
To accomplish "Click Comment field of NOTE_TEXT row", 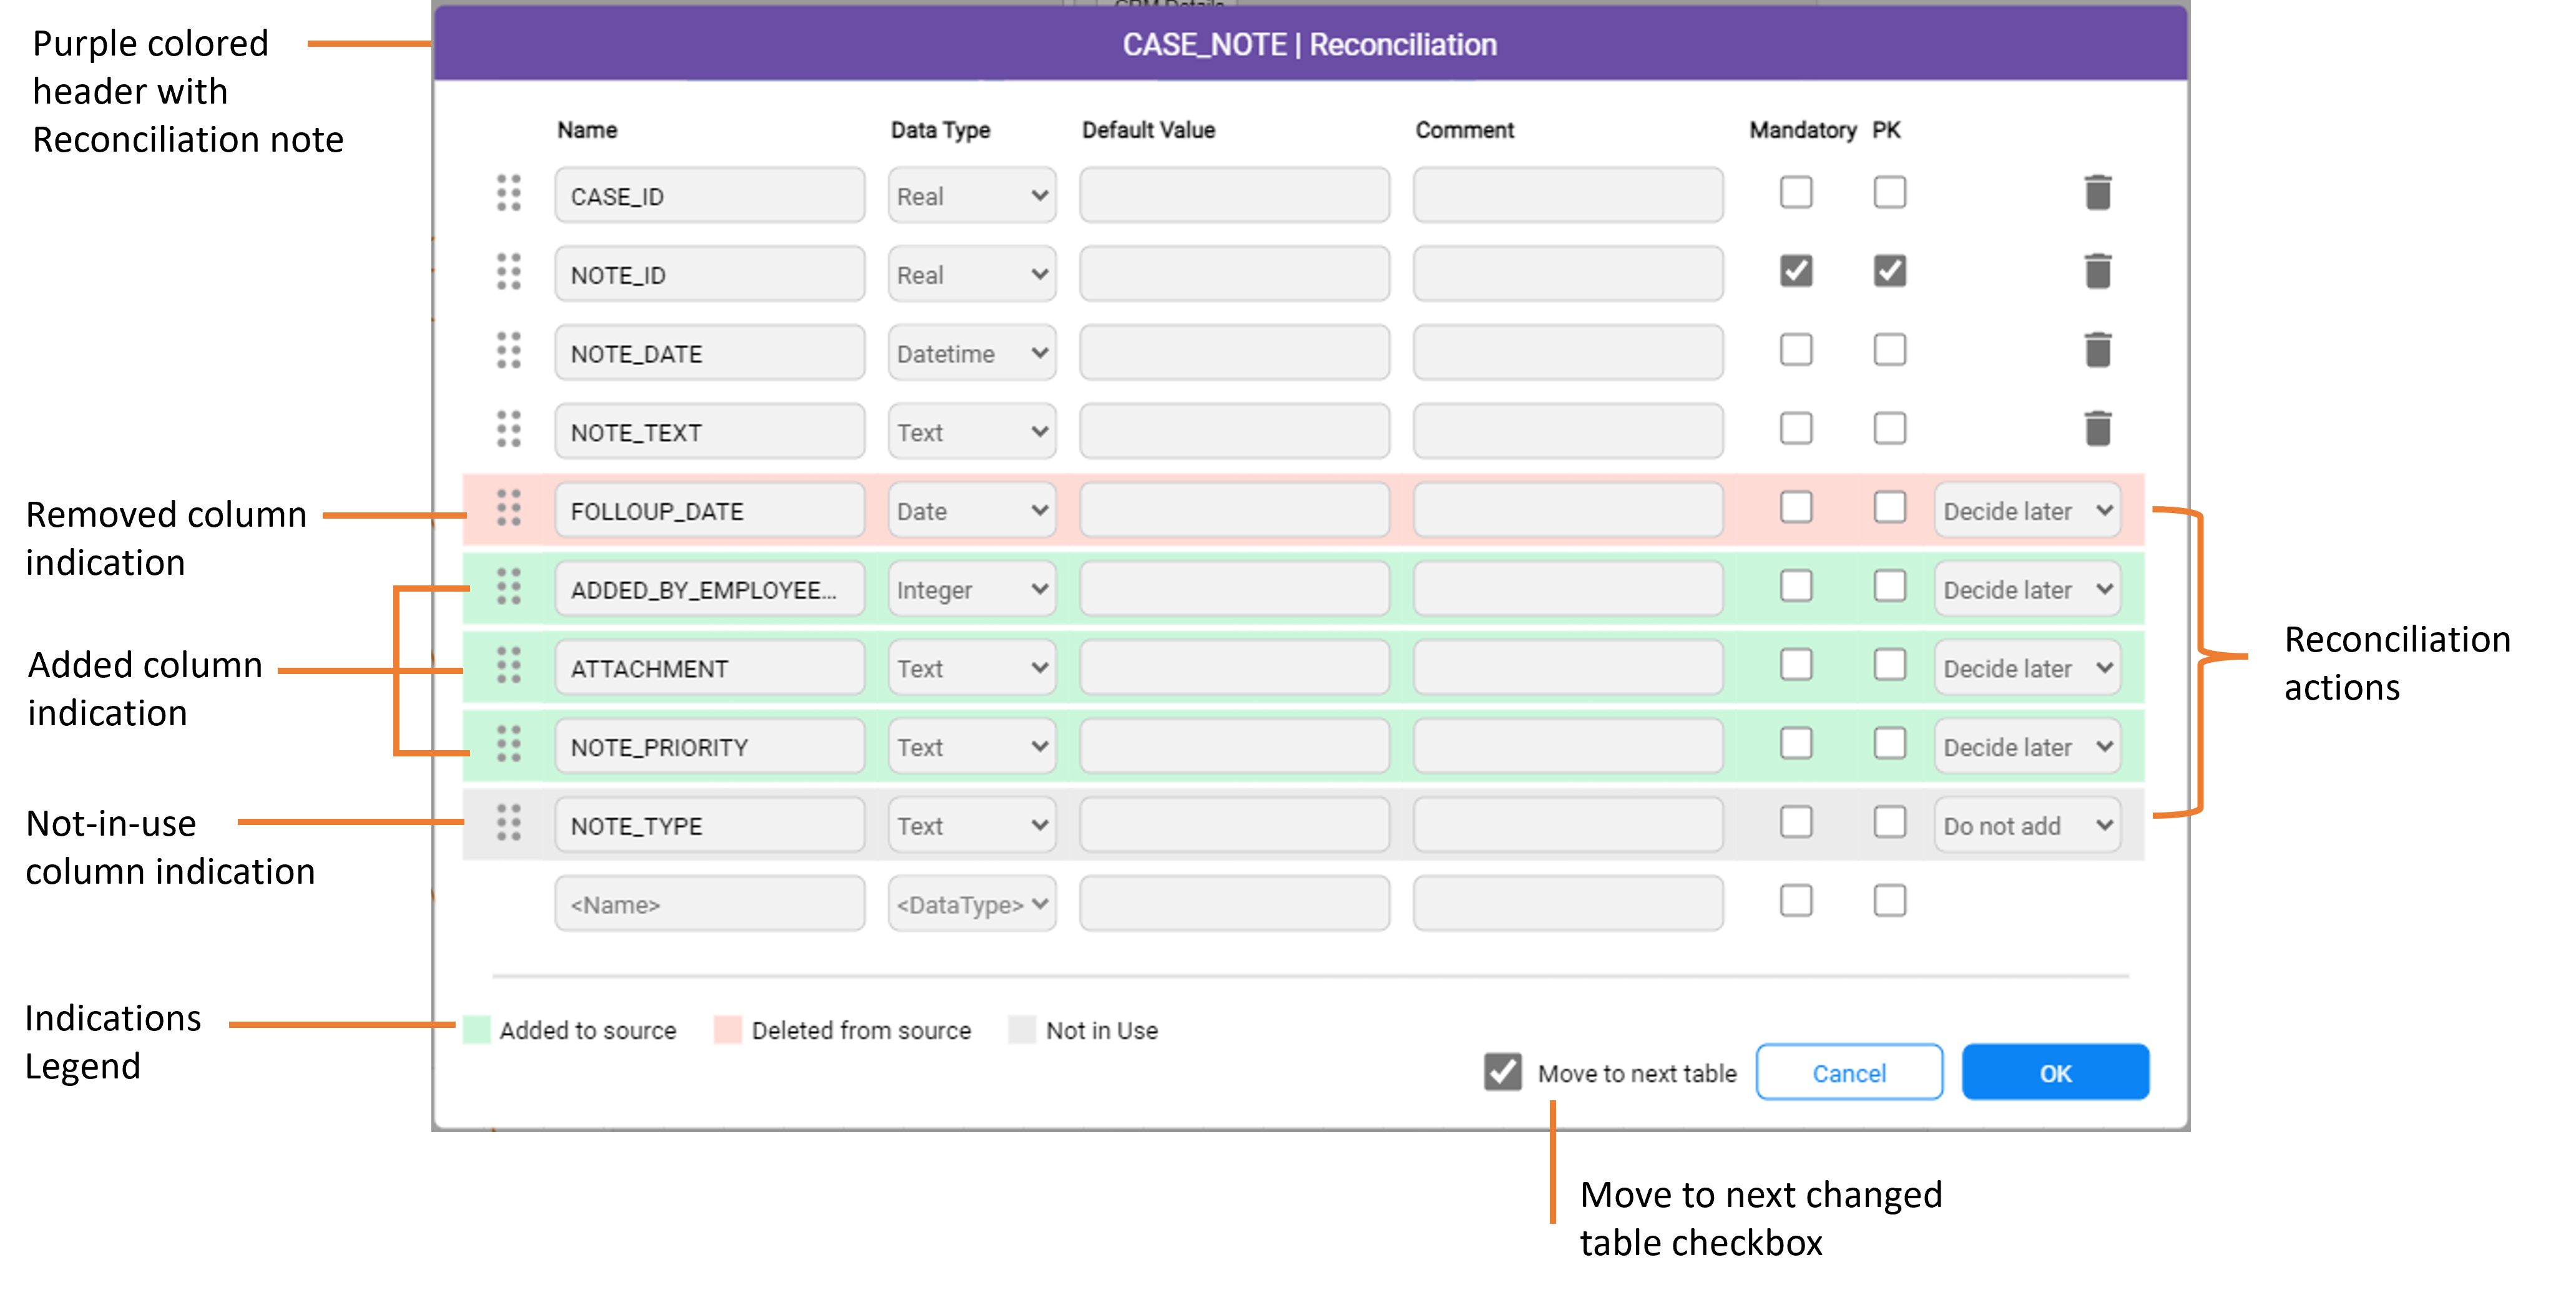I will click(1567, 432).
